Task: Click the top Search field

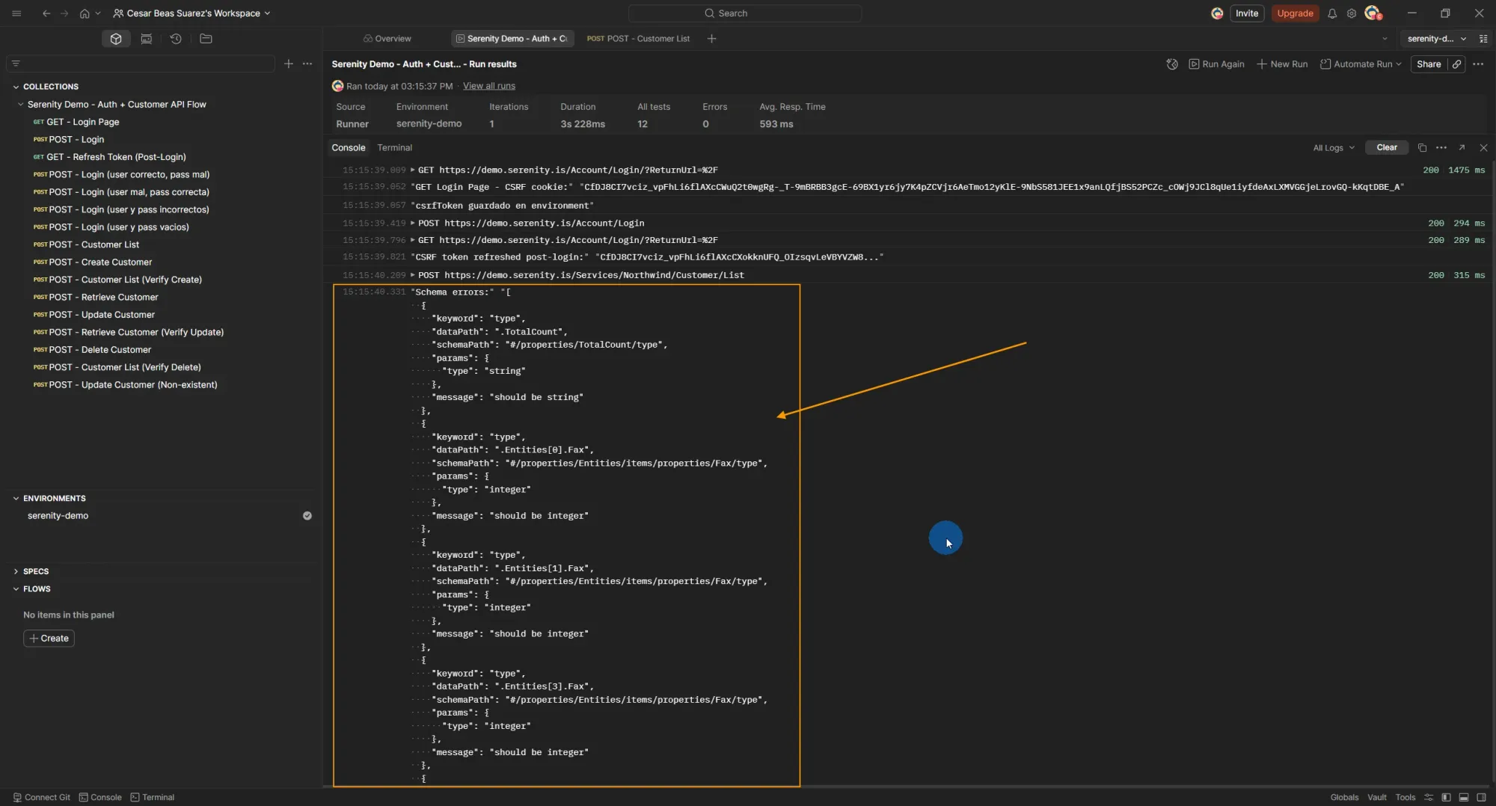Action: pos(744,13)
